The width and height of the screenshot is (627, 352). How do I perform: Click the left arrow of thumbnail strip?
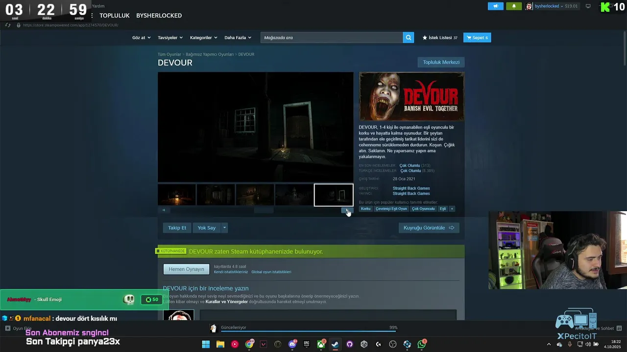click(x=164, y=210)
